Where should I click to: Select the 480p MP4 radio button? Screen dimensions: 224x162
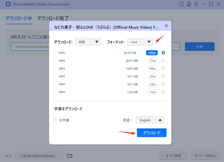[x=163, y=68]
